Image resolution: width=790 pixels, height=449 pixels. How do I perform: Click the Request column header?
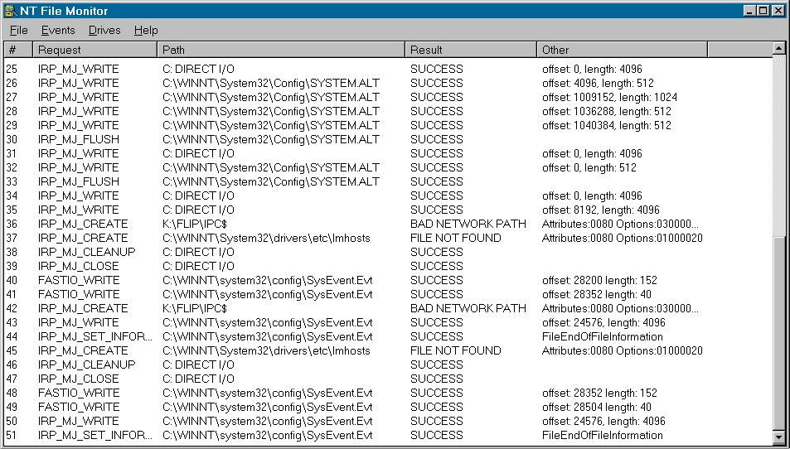tap(95, 50)
